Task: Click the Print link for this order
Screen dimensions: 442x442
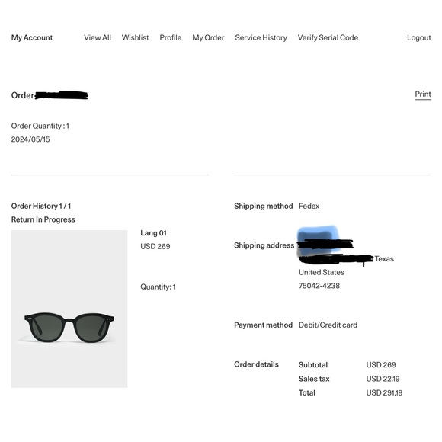Action: click(x=423, y=94)
